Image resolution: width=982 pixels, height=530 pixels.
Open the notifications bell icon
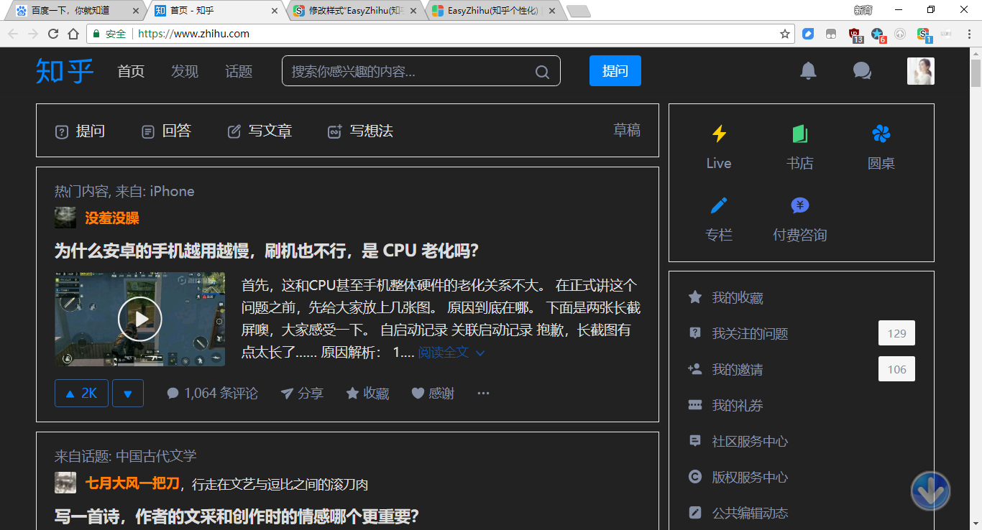(809, 70)
